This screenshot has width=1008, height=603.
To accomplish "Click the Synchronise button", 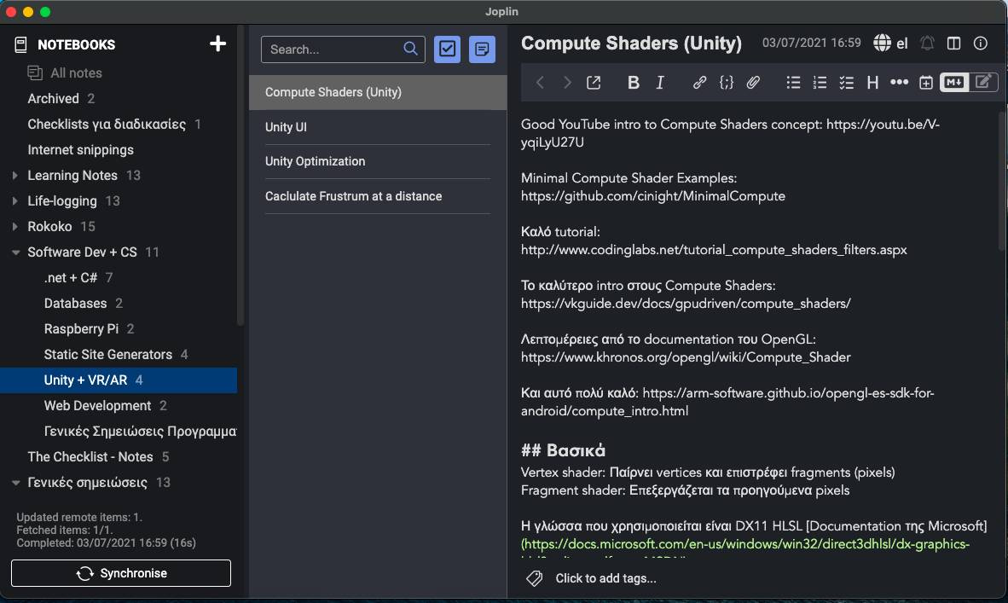I will pyautogui.click(x=121, y=573).
